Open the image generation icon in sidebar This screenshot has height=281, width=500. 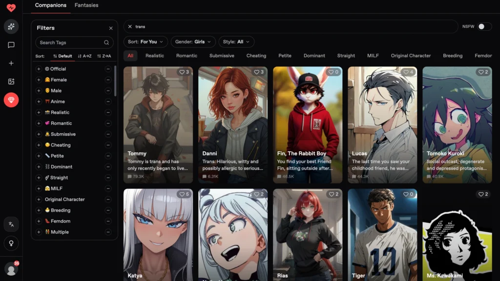click(11, 81)
